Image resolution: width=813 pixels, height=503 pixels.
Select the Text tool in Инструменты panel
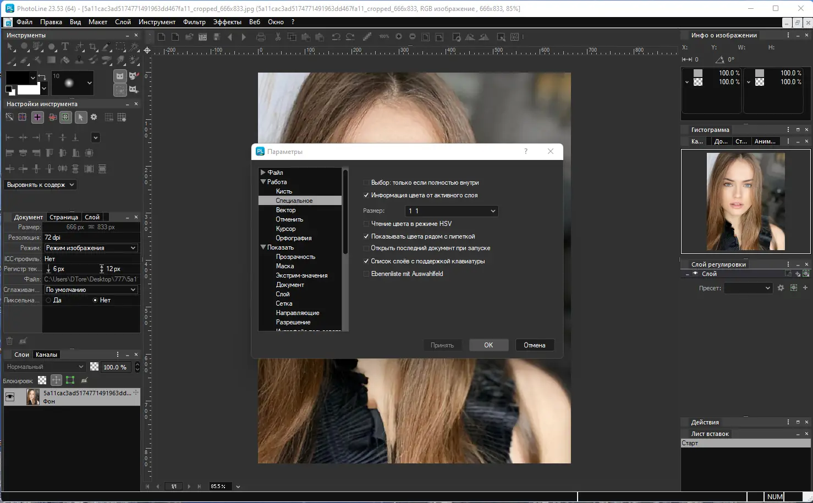(x=65, y=47)
